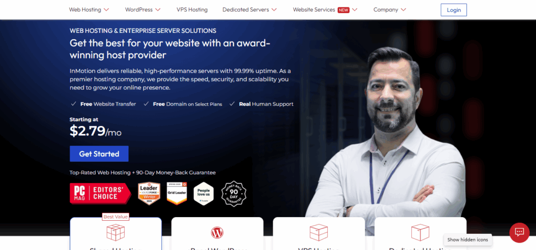
Task: Expand the Web Hosting dropdown chevron
Action: click(x=106, y=10)
